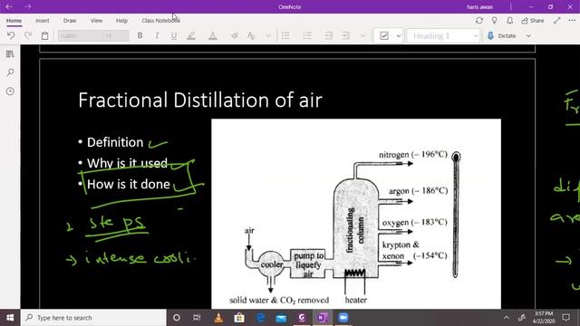Toggle italic formatting

[x=157, y=35]
